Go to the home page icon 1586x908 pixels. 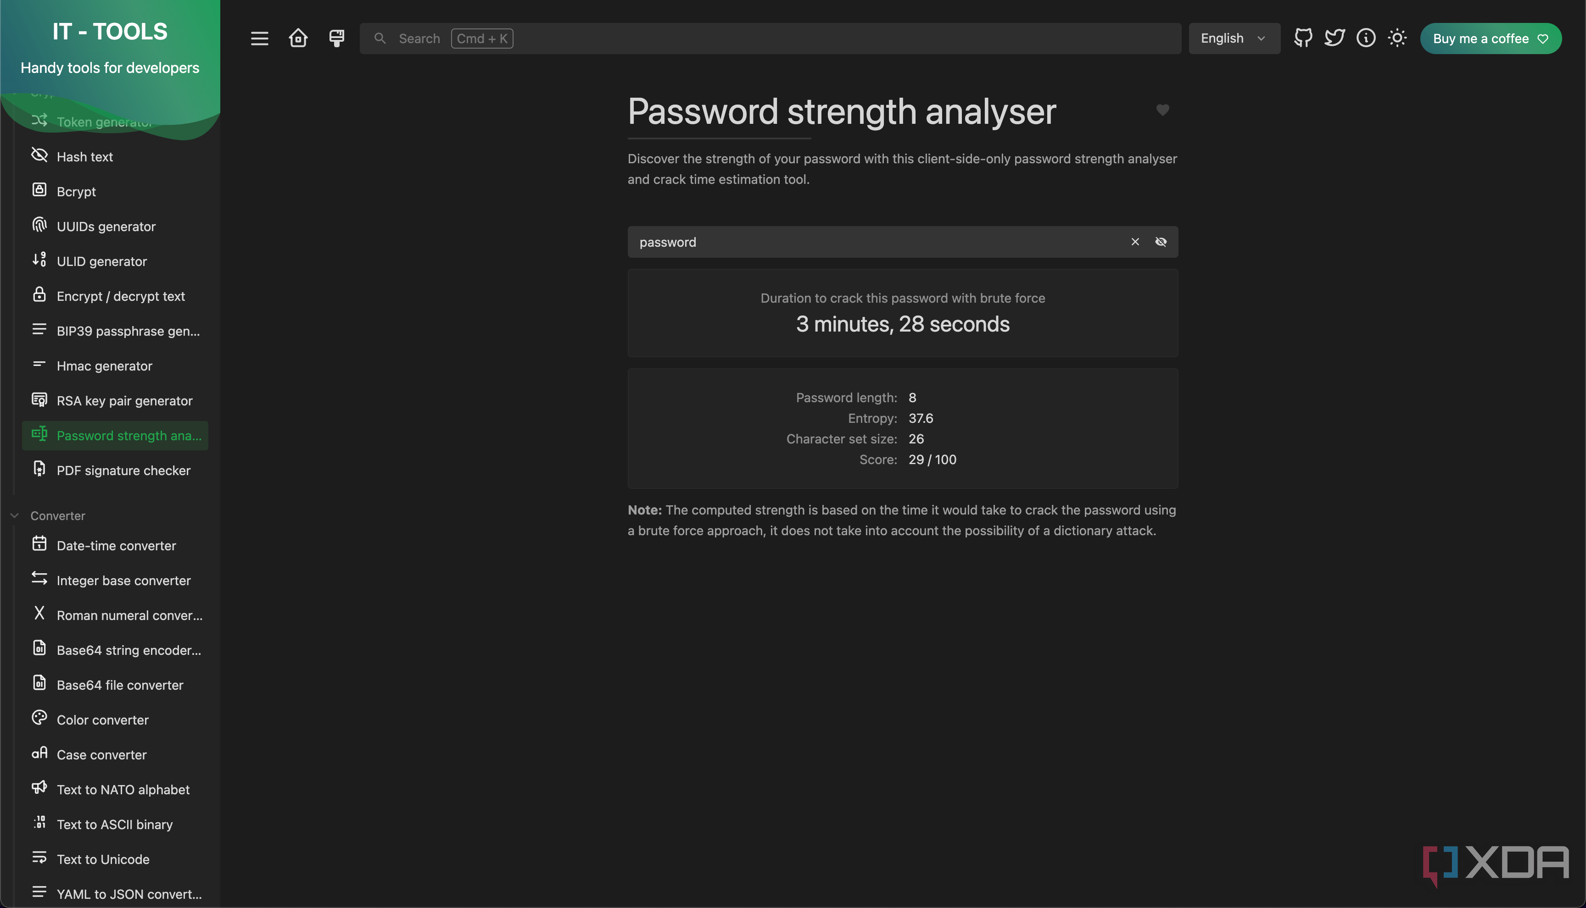[298, 39]
